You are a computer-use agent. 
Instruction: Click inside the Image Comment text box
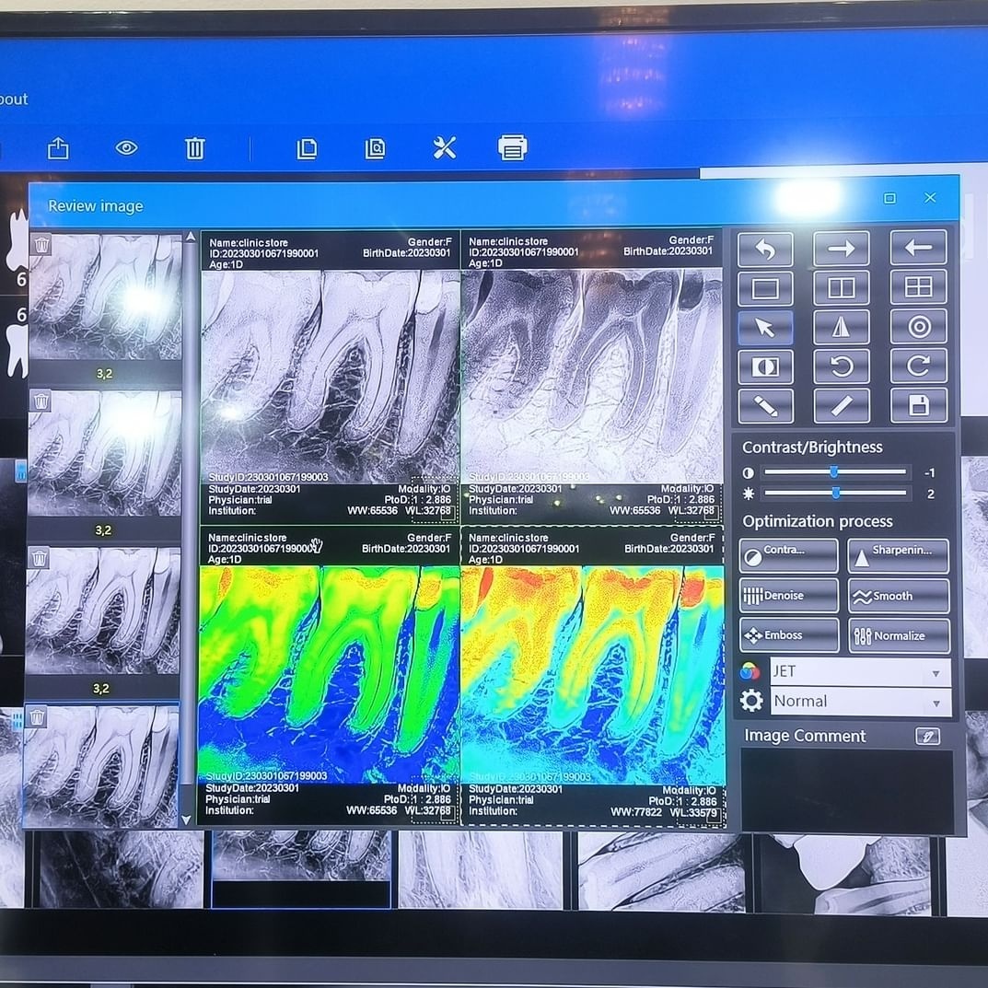847,791
